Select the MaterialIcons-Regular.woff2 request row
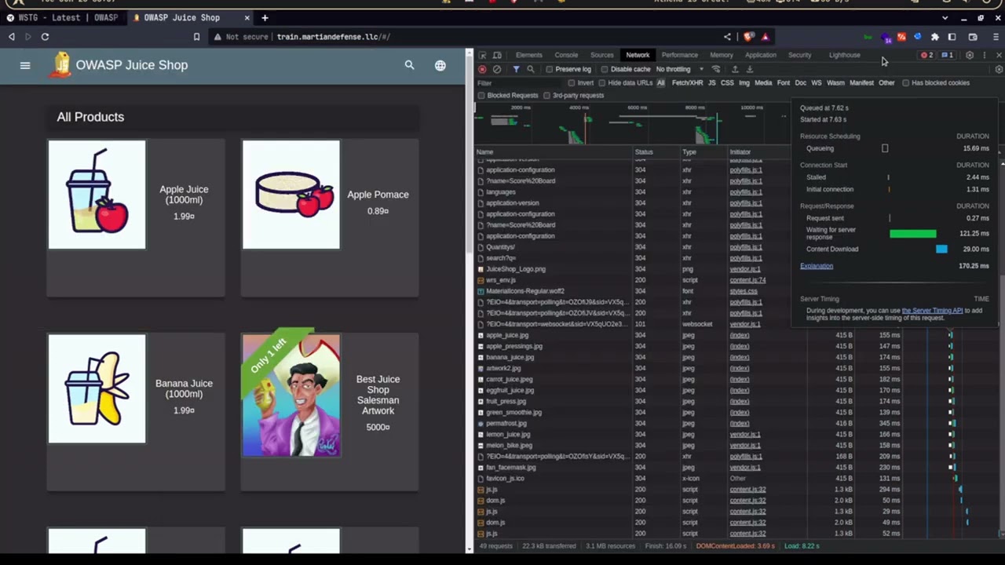The width and height of the screenshot is (1005, 565). (632, 291)
